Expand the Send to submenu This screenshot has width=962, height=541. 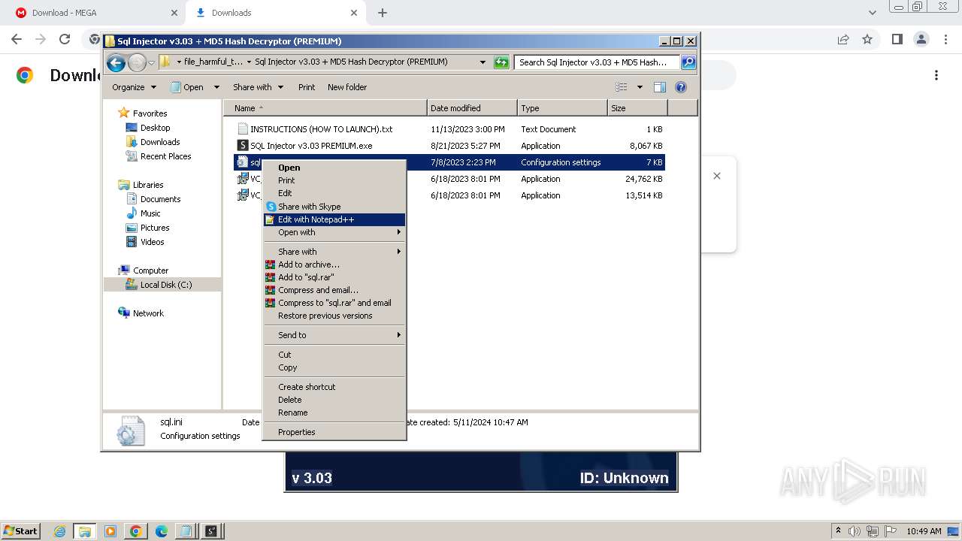point(334,335)
